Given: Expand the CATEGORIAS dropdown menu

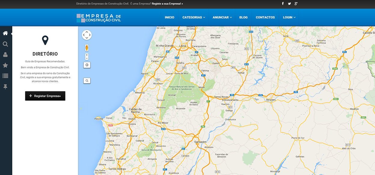Looking at the screenshot, I should click(x=194, y=17).
